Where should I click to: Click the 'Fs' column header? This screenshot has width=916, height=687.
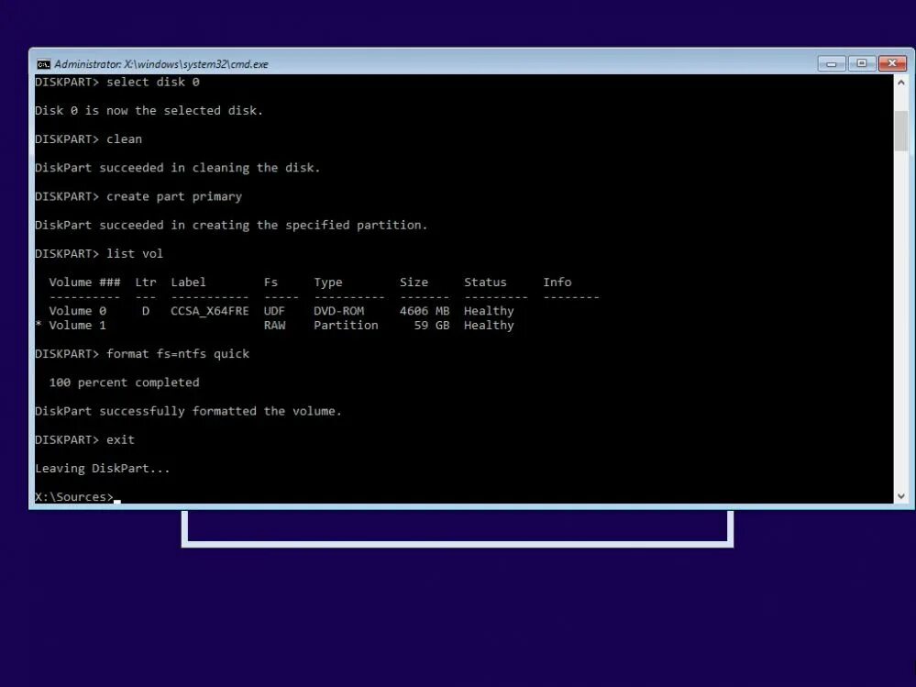pyautogui.click(x=270, y=283)
